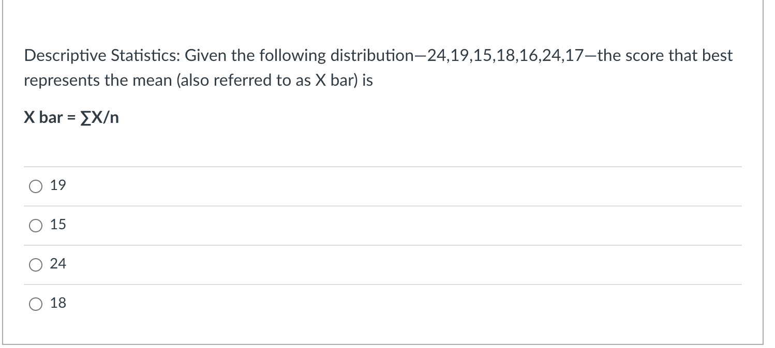Choose the radio circle next to 18
The width and height of the screenshot is (775, 348).
[35, 304]
